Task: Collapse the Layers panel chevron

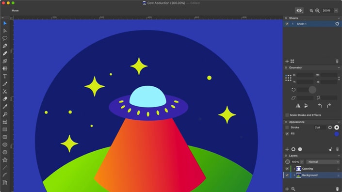Action: click(339, 156)
